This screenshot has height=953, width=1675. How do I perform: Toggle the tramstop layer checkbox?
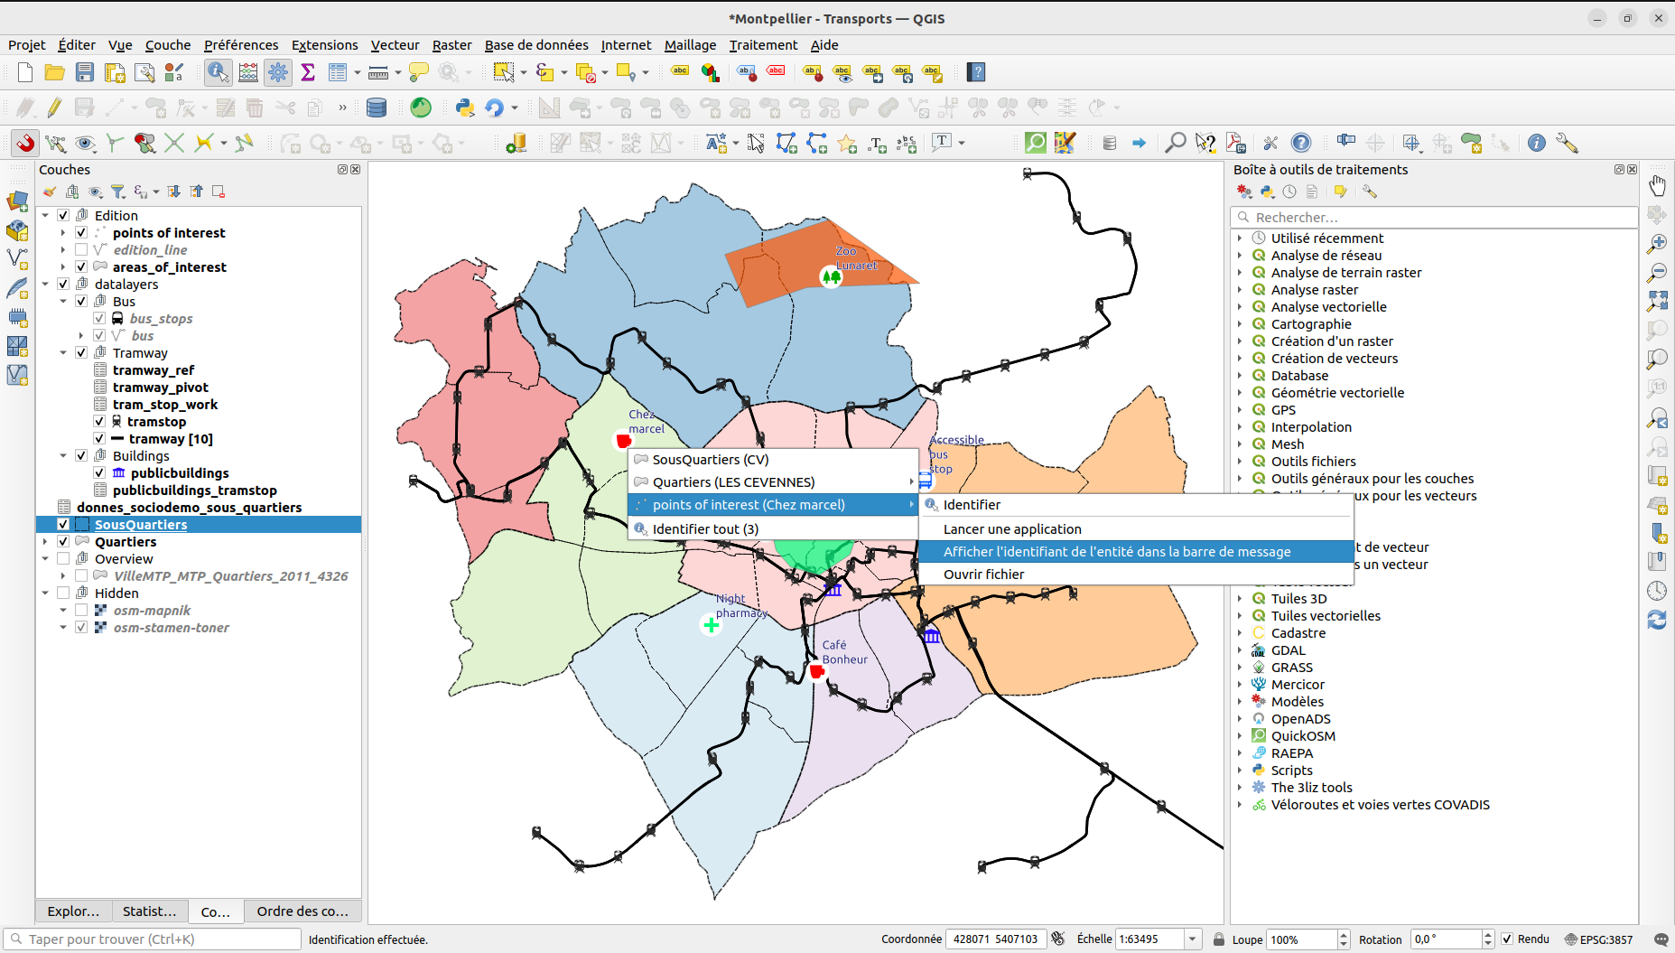tap(99, 422)
